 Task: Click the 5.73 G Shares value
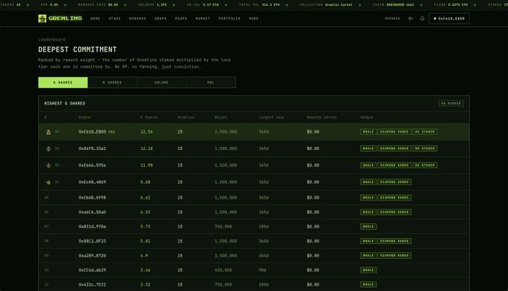coord(145,227)
